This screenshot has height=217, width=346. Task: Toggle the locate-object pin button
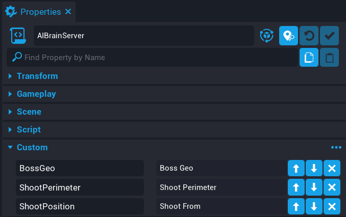point(288,36)
